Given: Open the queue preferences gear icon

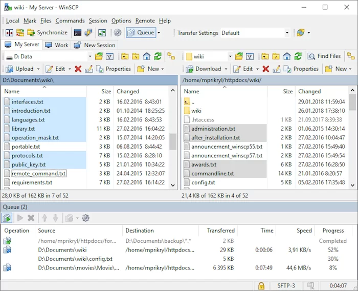Looking at the screenshot, I should coord(85,218).
